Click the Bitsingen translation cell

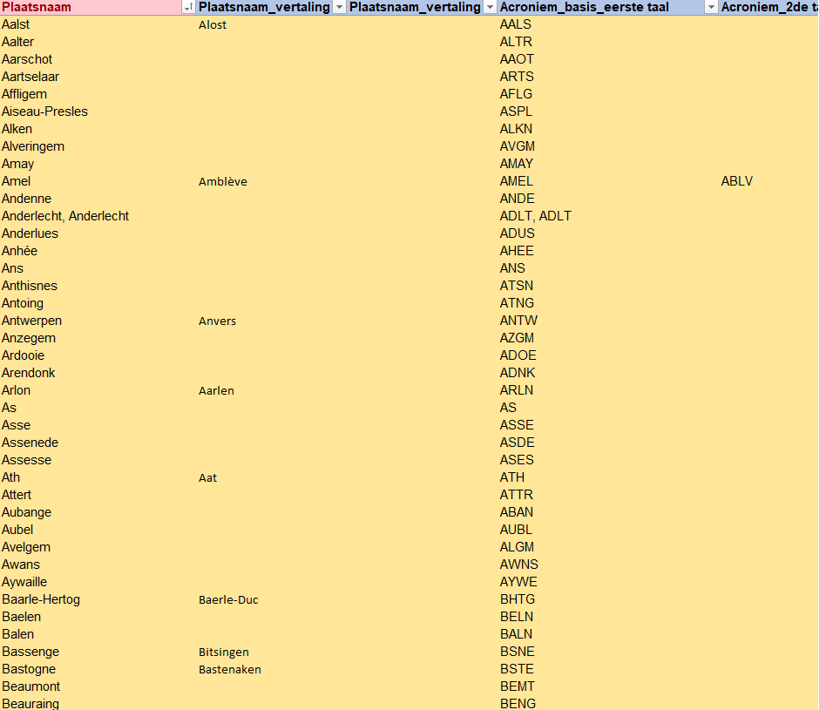pos(223,652)
